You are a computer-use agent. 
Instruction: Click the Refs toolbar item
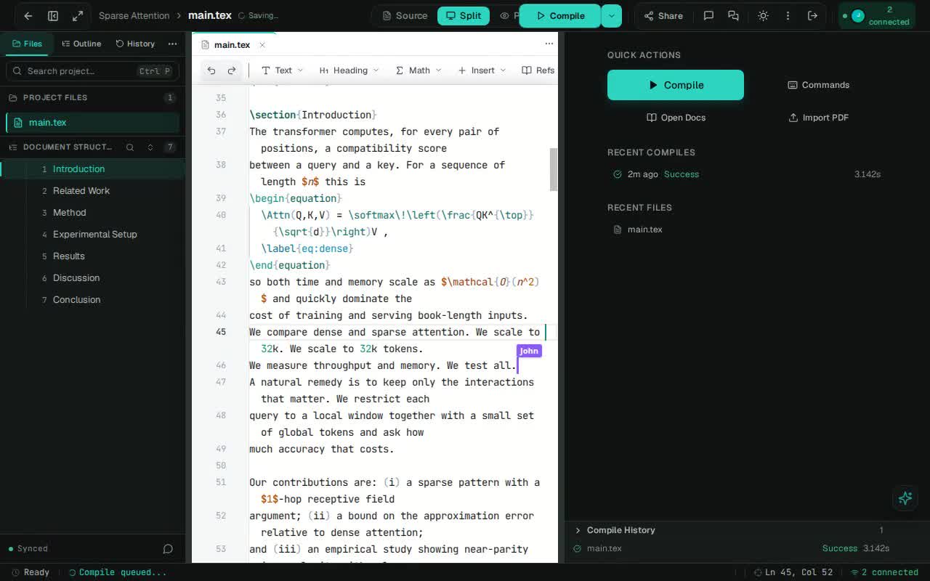point(538,70)
